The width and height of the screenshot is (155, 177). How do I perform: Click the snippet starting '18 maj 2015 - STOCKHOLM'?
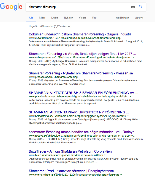pyautogui.click(x=86, y=141)
